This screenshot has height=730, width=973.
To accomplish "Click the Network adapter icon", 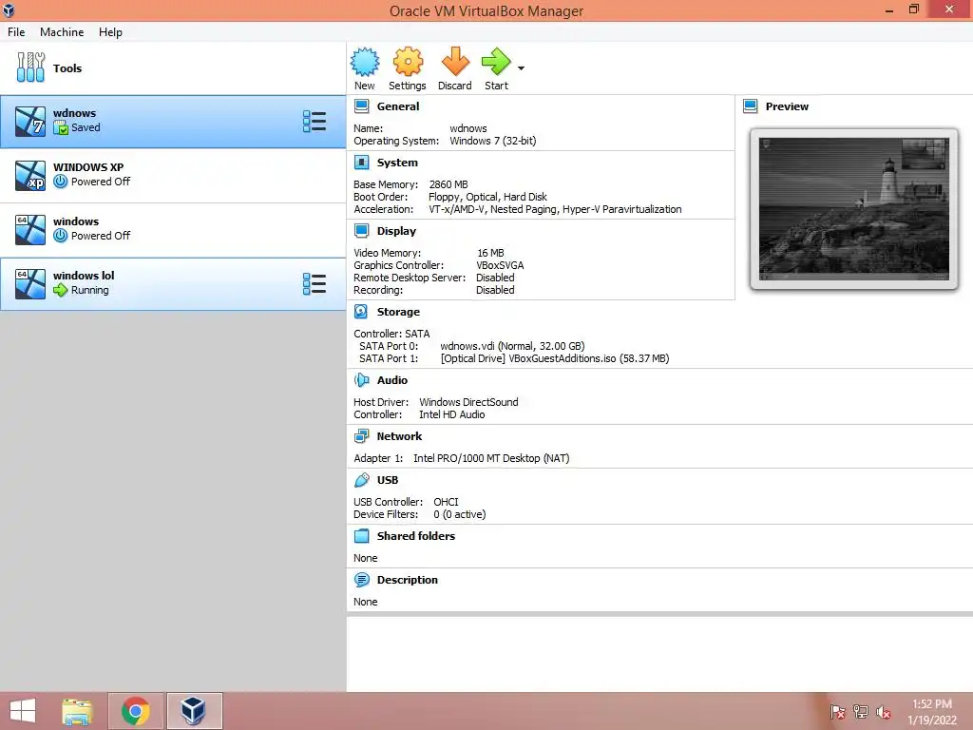I will pyautogui.click(x=361, y=435).
